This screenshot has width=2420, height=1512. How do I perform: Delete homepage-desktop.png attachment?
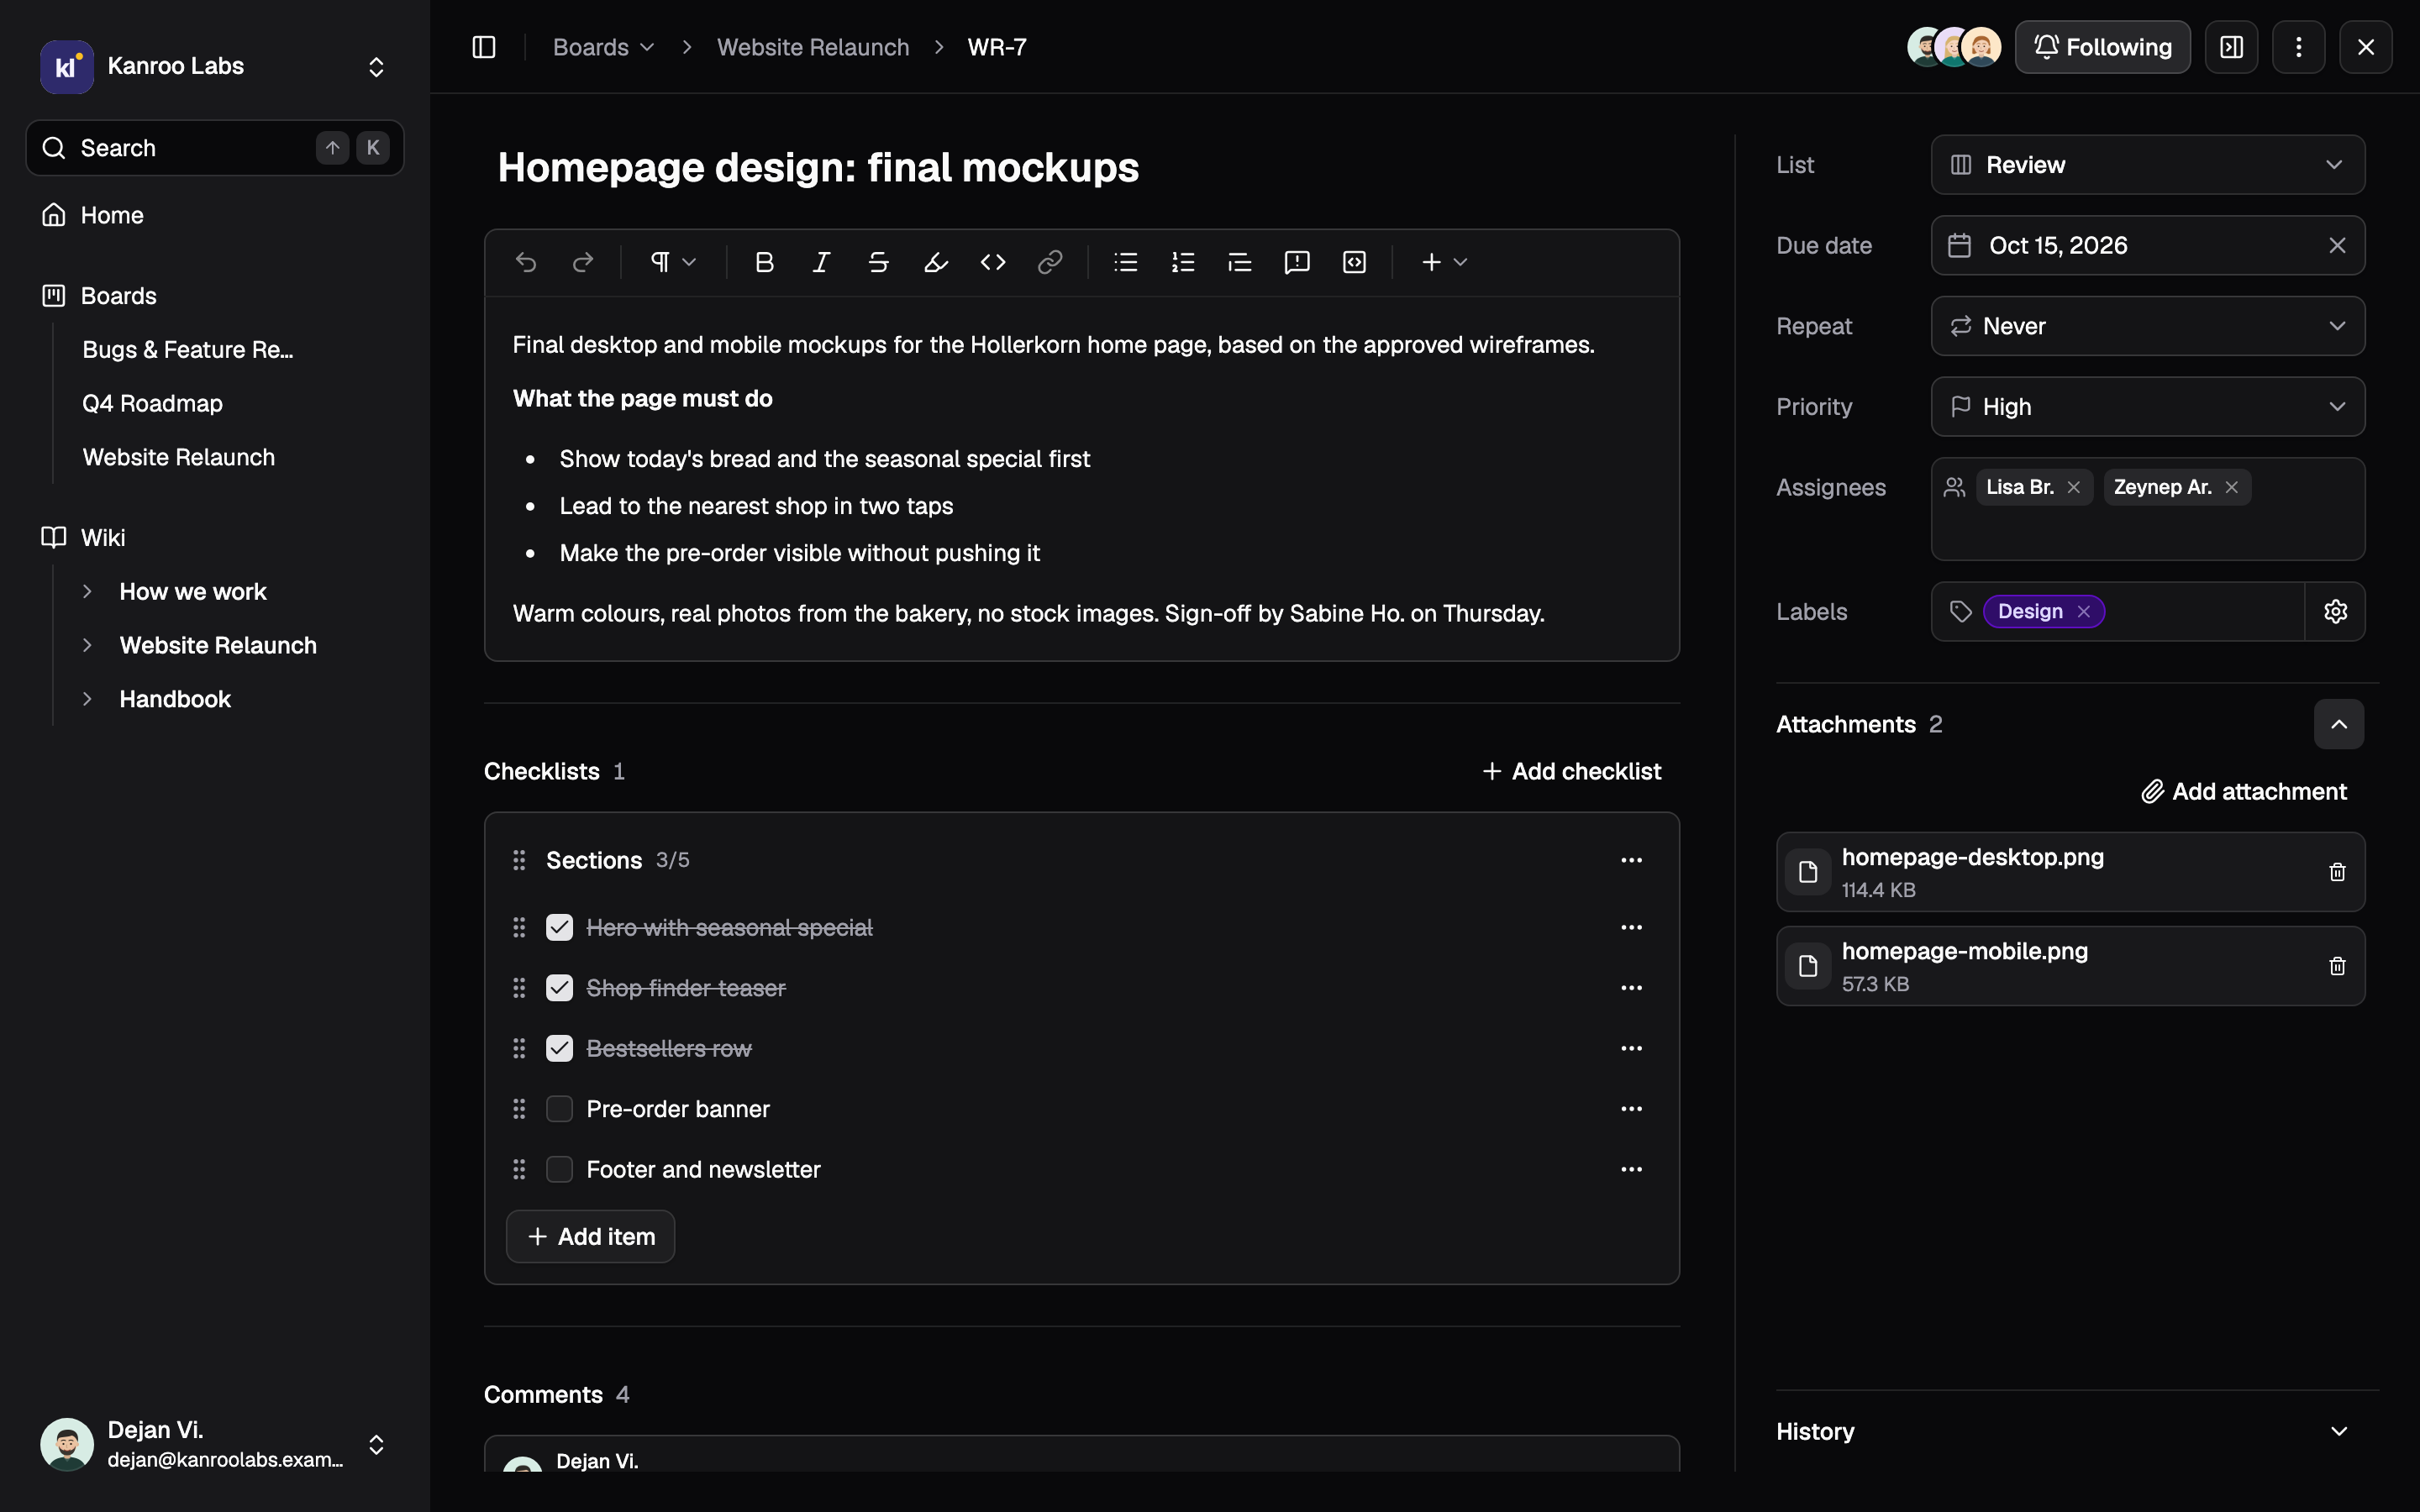[x=2337, y=872]
